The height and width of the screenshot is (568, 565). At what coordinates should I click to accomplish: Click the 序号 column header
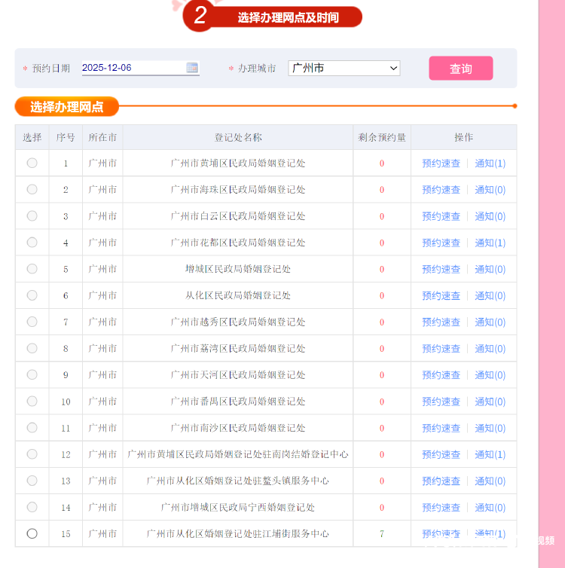click(x=66, y=137)
